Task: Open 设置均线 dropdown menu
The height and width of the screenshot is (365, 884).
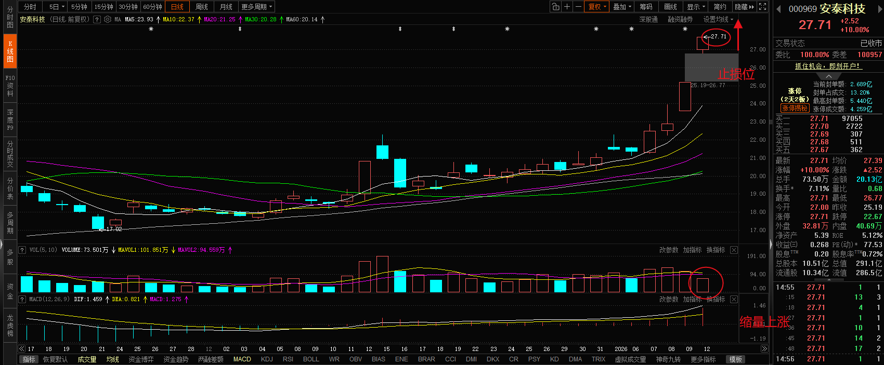Action: click(718, 20)
